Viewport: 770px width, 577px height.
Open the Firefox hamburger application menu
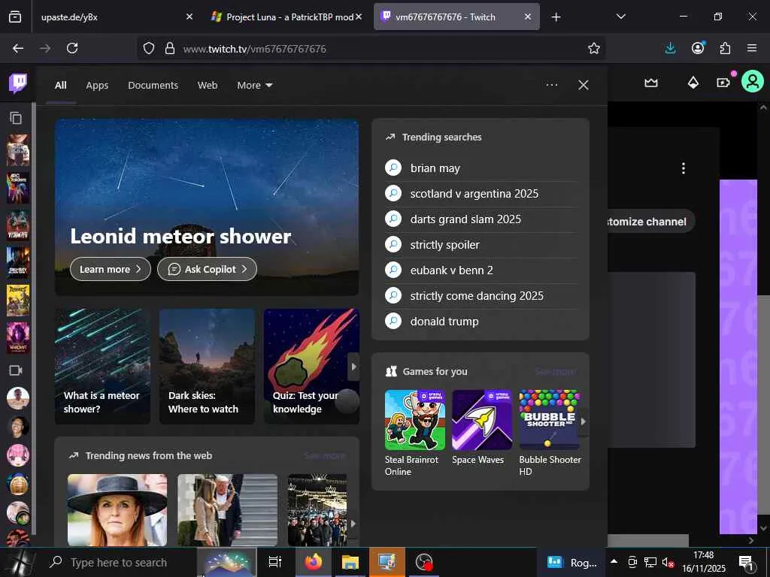[752, 48]
